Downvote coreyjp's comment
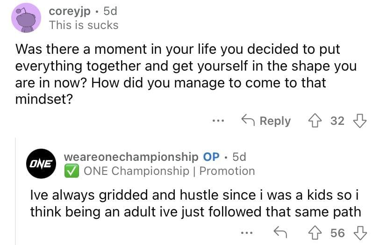 click(x=359, y=121)
